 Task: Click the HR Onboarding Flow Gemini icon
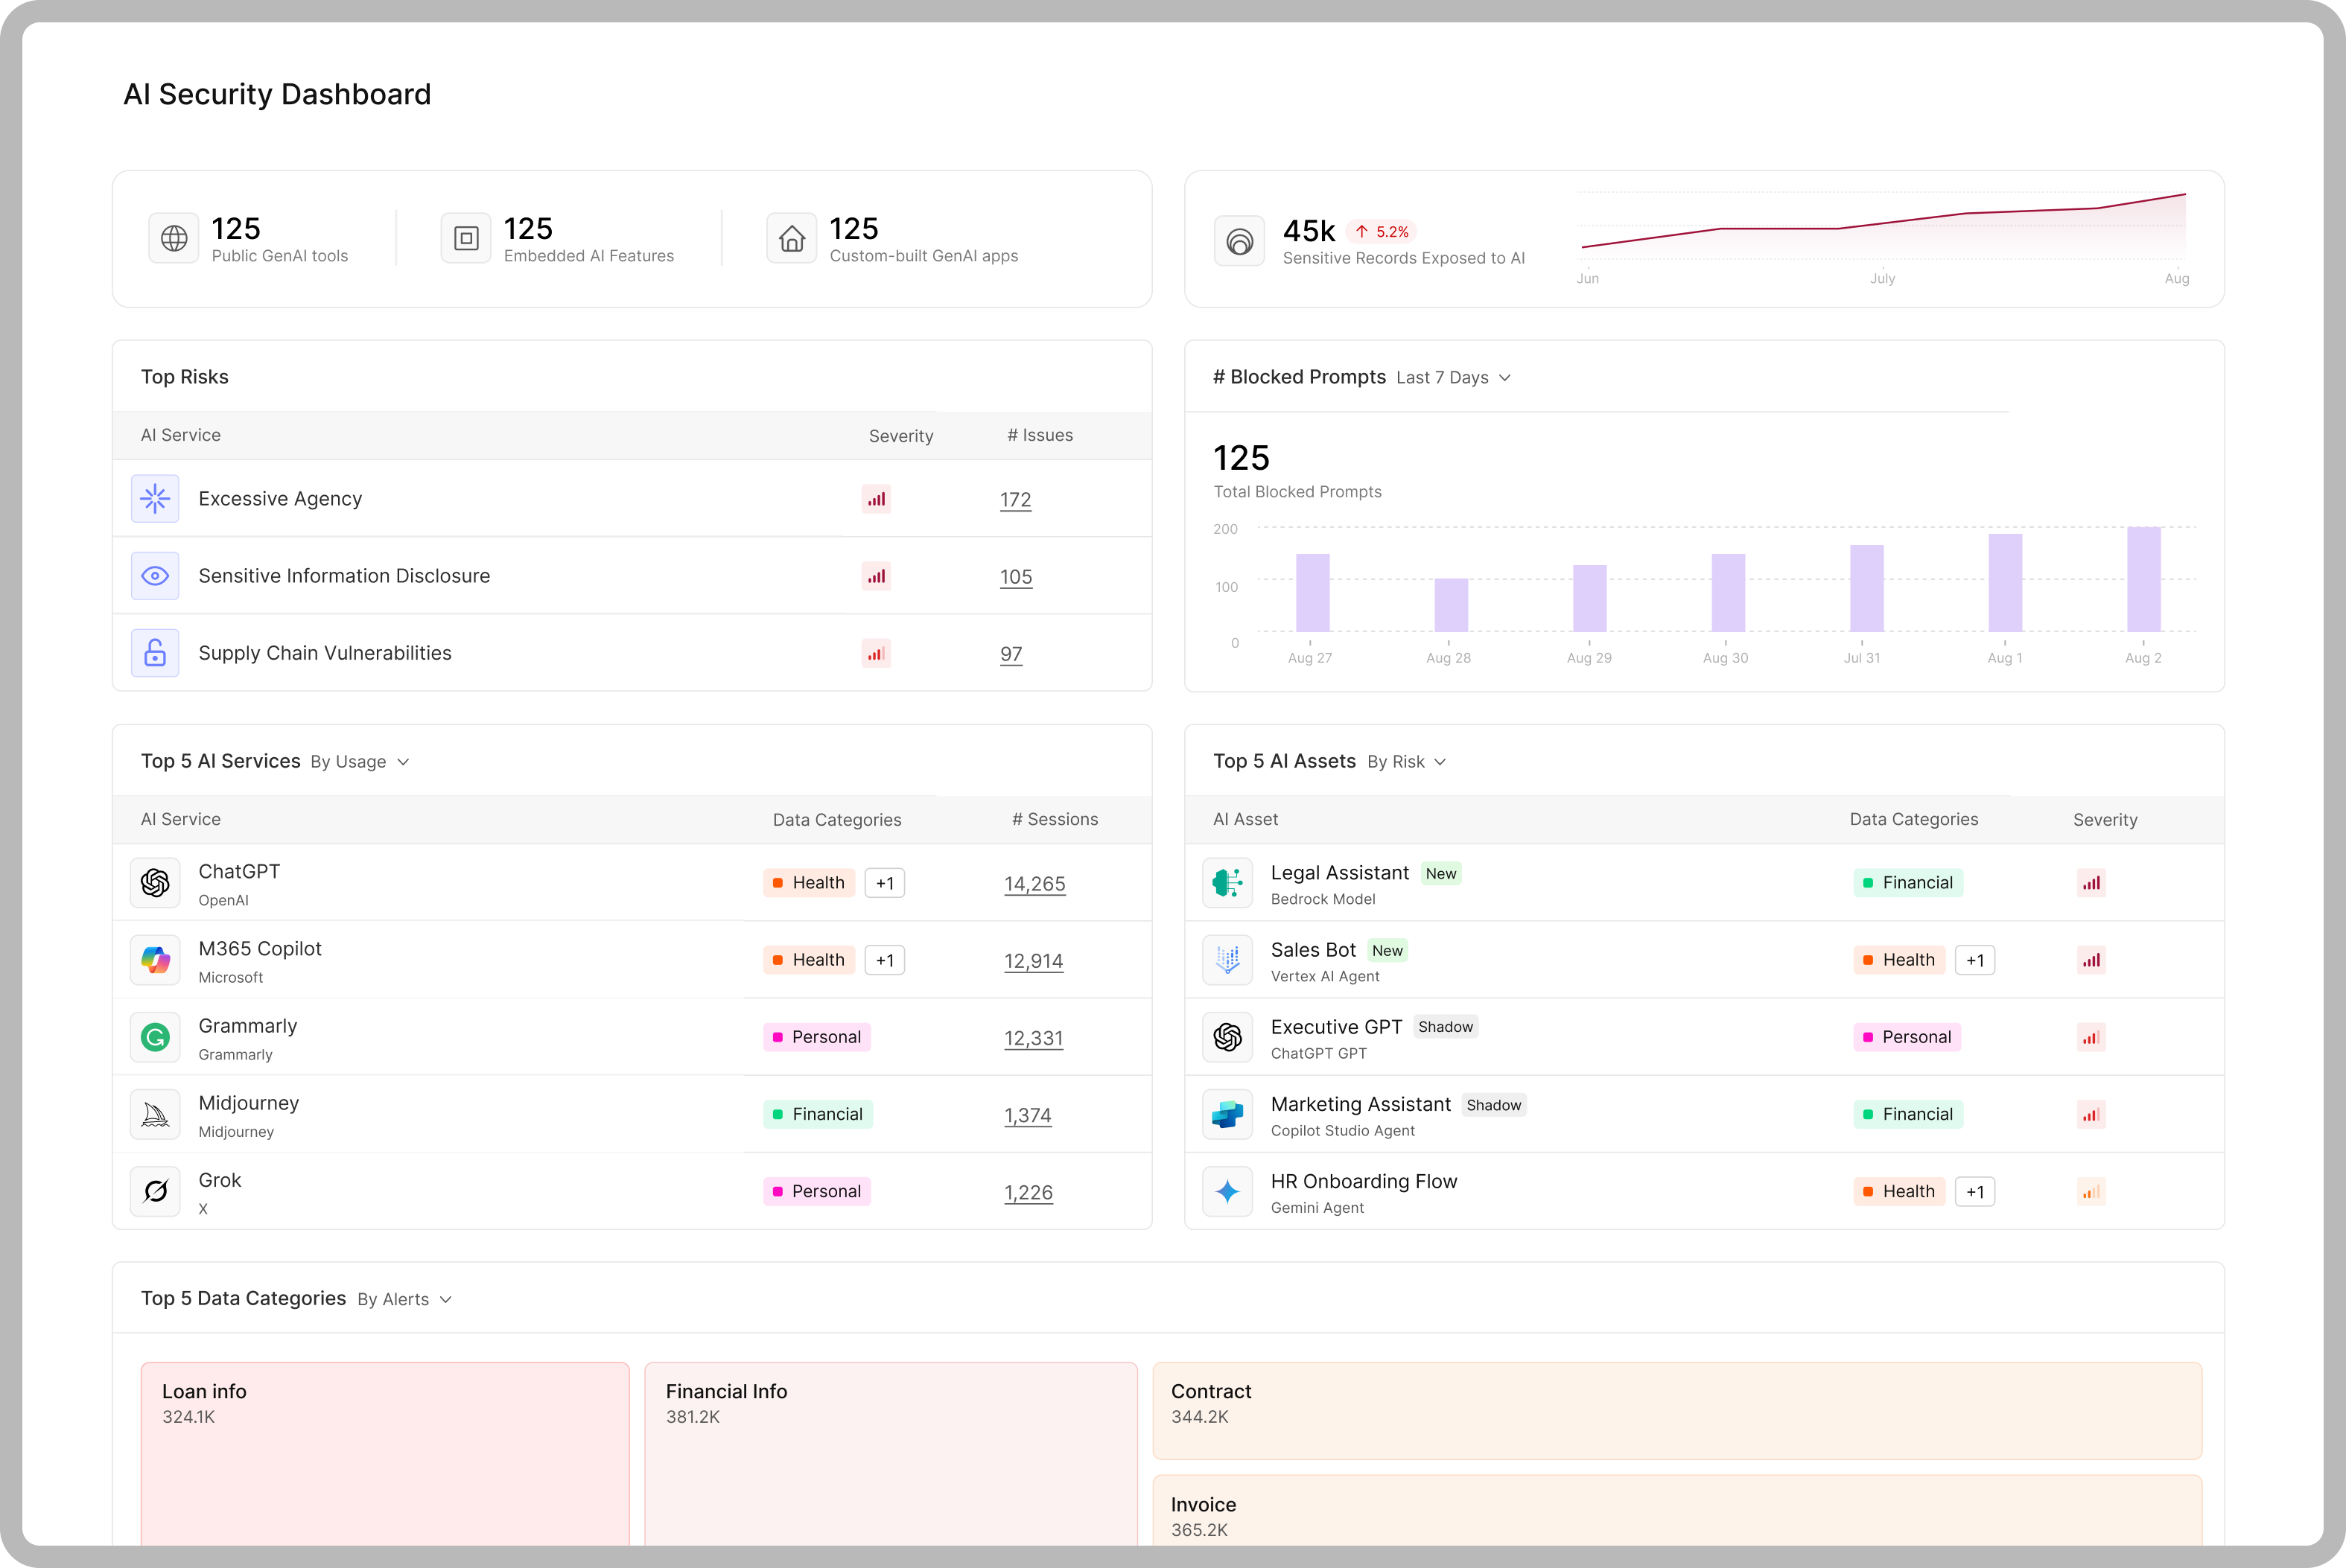click(x=1227, y=1191)
